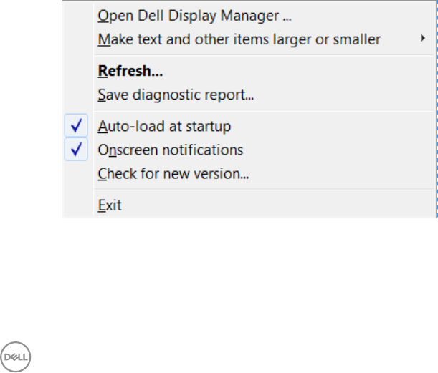Click the Refresh... text in the menu
438x373 pixels.
(129, 71)
